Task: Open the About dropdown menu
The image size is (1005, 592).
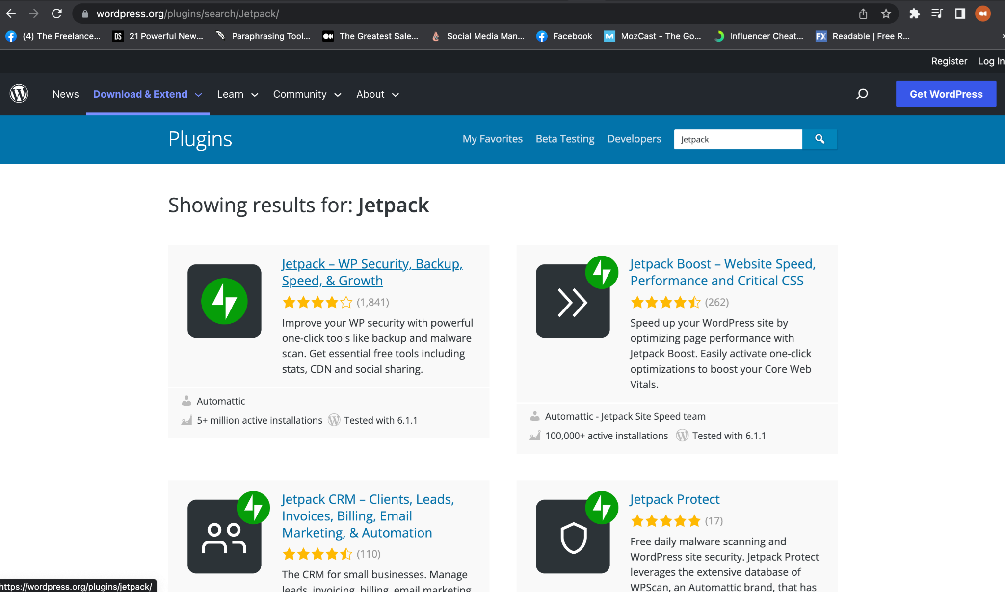Action: (377, 94)
